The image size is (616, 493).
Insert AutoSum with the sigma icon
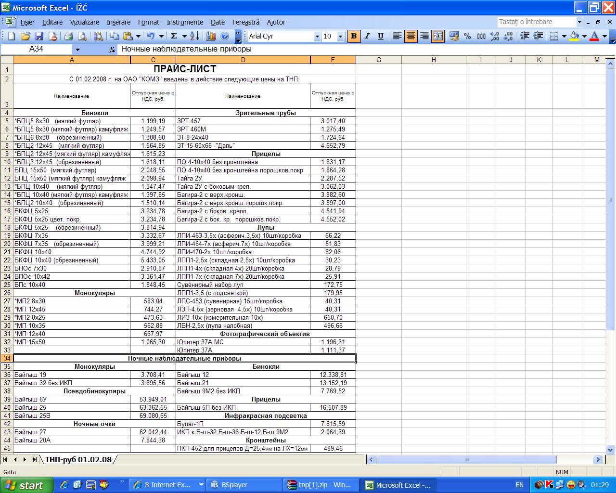click(x=174, y=36)
